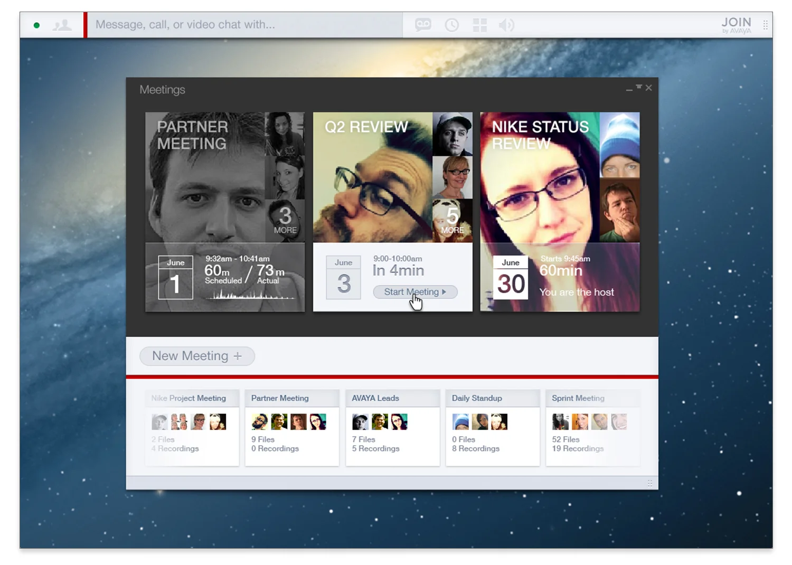Click 'Starts 9:45am' text
792x565 pixels.
coord(565,259)
